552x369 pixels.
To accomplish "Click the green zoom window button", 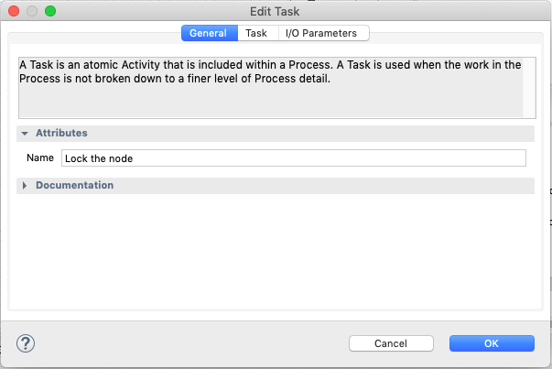I will click(x=50, y=11).
